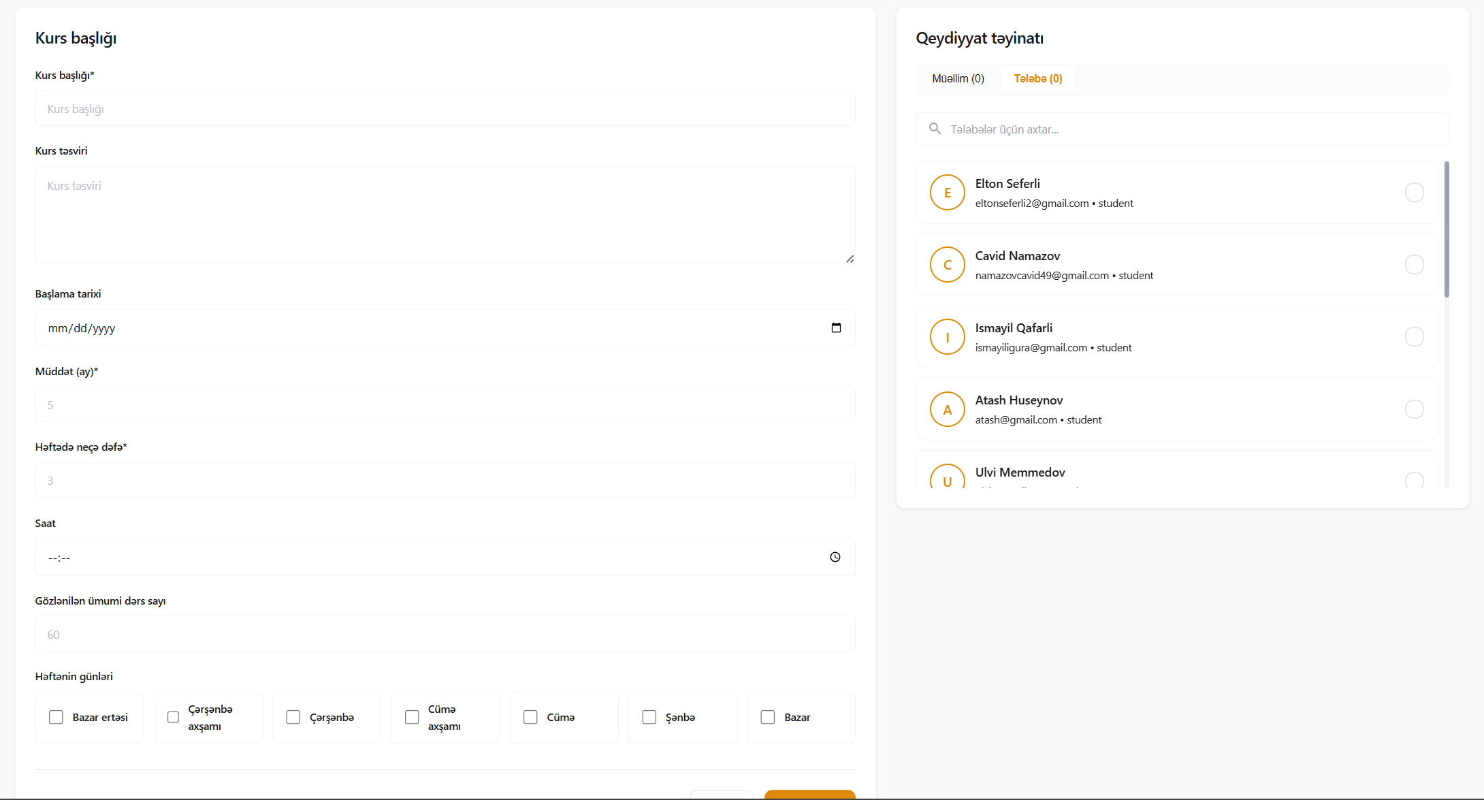Open the Tələbə (0) tab
The width and height of the screenshot is (1484, 800).
pos(1037,79)
